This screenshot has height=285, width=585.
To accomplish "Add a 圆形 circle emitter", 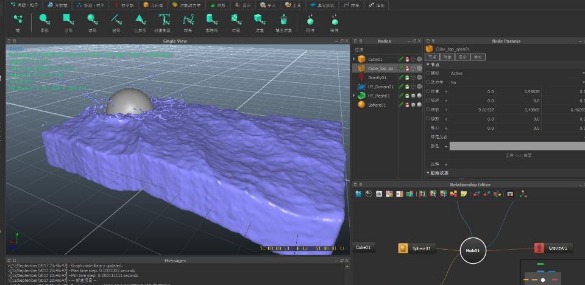I will (x=44, y=19).
